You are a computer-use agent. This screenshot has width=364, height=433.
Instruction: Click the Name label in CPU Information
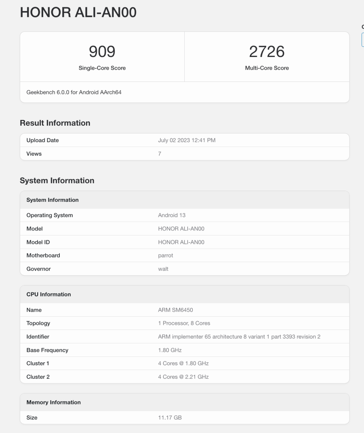coord(34,310)
